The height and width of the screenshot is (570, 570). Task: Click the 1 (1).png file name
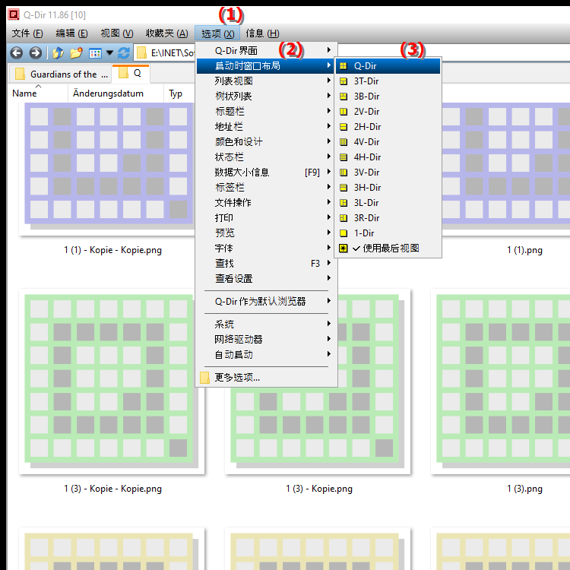tap(524, 250)
